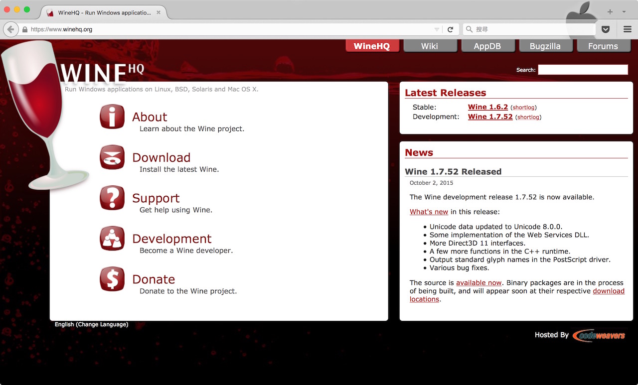Click the Wine 1.7.52 Released headline

453,171
